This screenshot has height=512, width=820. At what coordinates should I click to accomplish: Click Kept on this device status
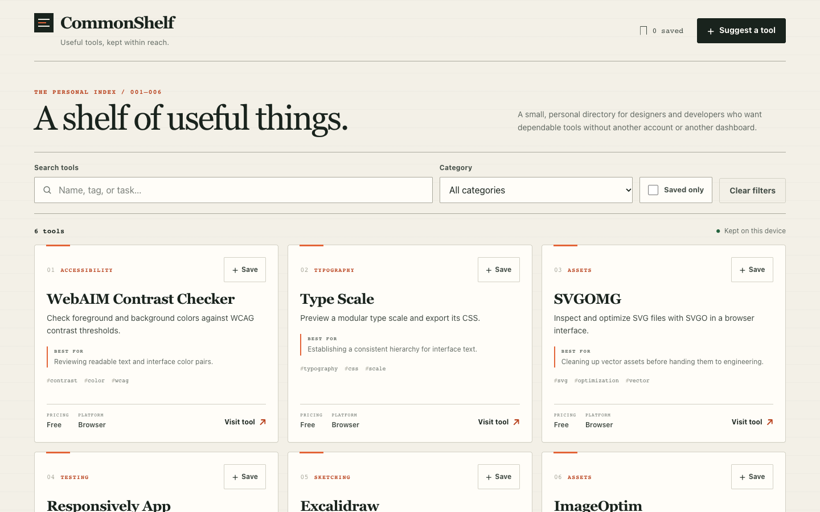[751, 231]
